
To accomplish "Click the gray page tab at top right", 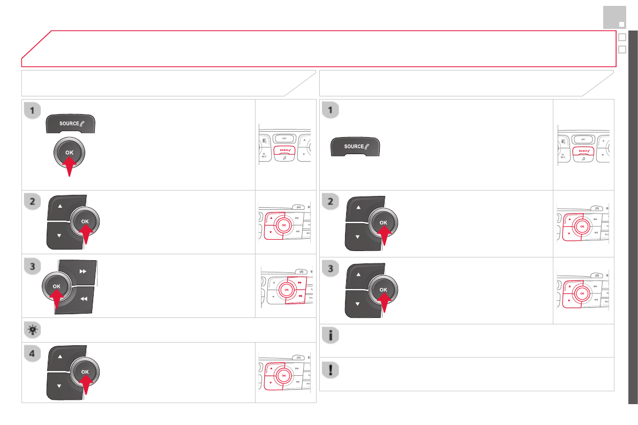I will click(614, 18).
